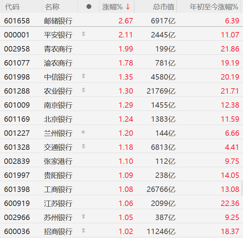The image size is (243, 238).
Task: Click the red sort arrow beside 涨幅%
Action: coord(128,7)
